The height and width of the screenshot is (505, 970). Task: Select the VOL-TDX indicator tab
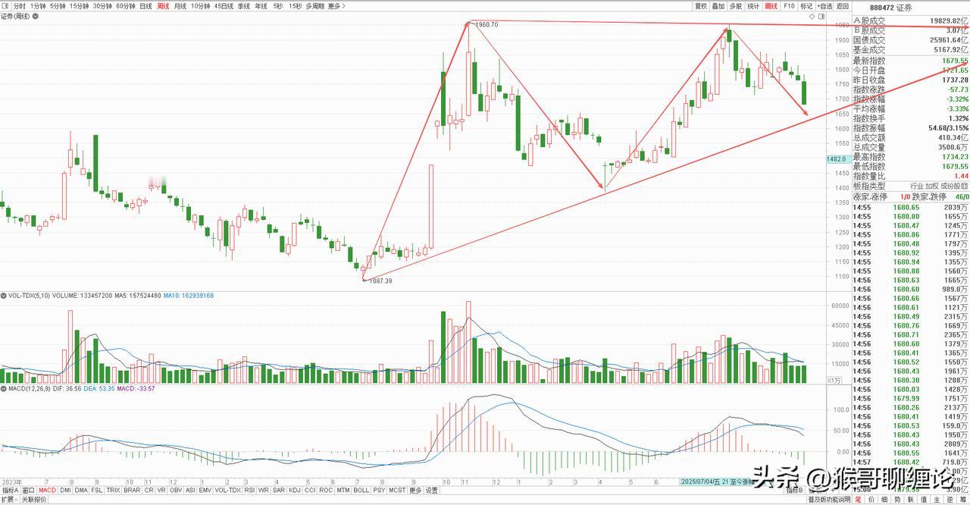[228, 490]
